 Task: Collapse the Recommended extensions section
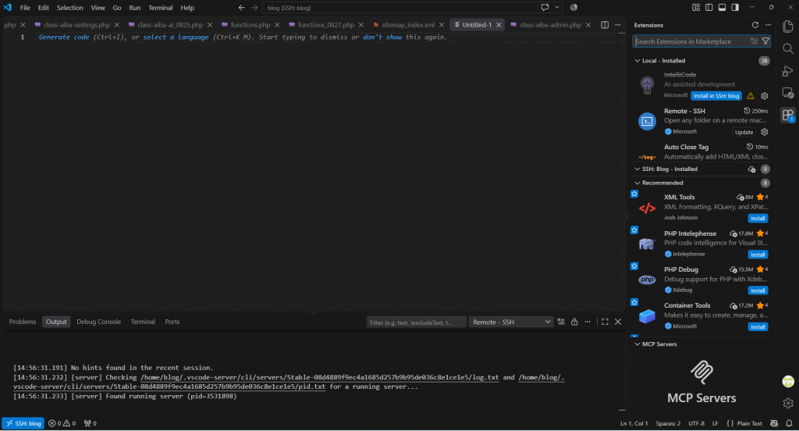tap(637, 183)
